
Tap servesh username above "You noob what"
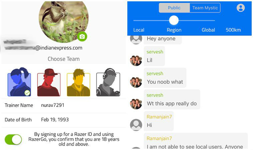coord(155,74)
